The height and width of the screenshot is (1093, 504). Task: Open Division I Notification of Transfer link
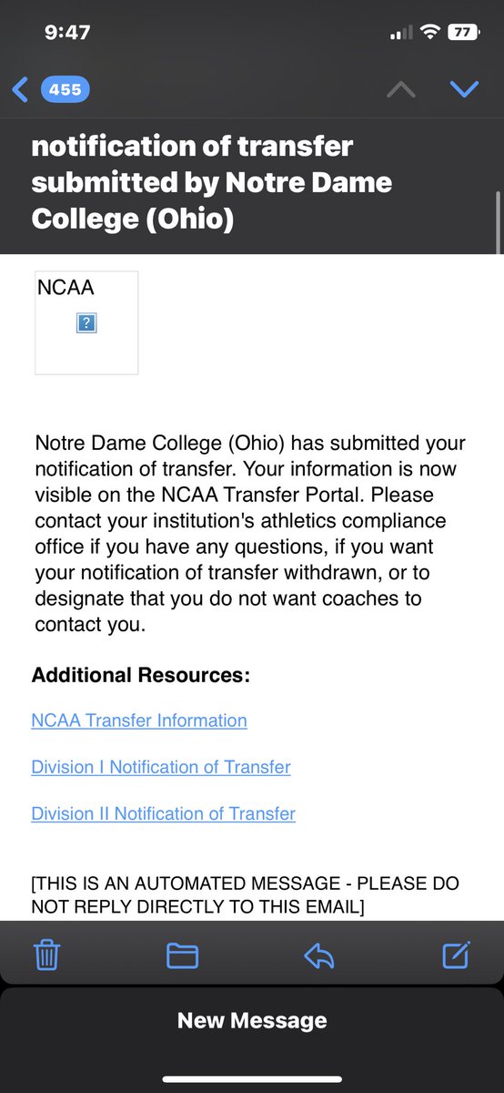point(161,767)
